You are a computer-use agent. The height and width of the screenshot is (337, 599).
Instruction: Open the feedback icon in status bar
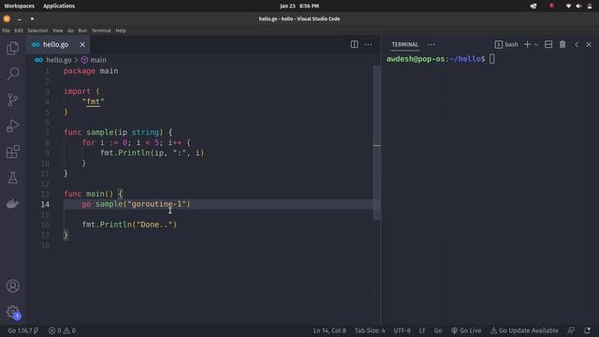tap(571, 330)
